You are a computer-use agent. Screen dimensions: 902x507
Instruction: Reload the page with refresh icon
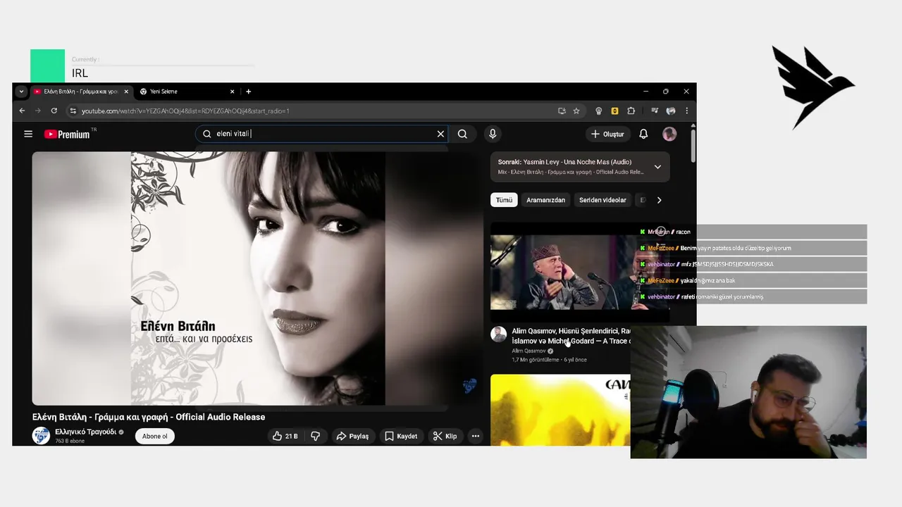[54, 111]
